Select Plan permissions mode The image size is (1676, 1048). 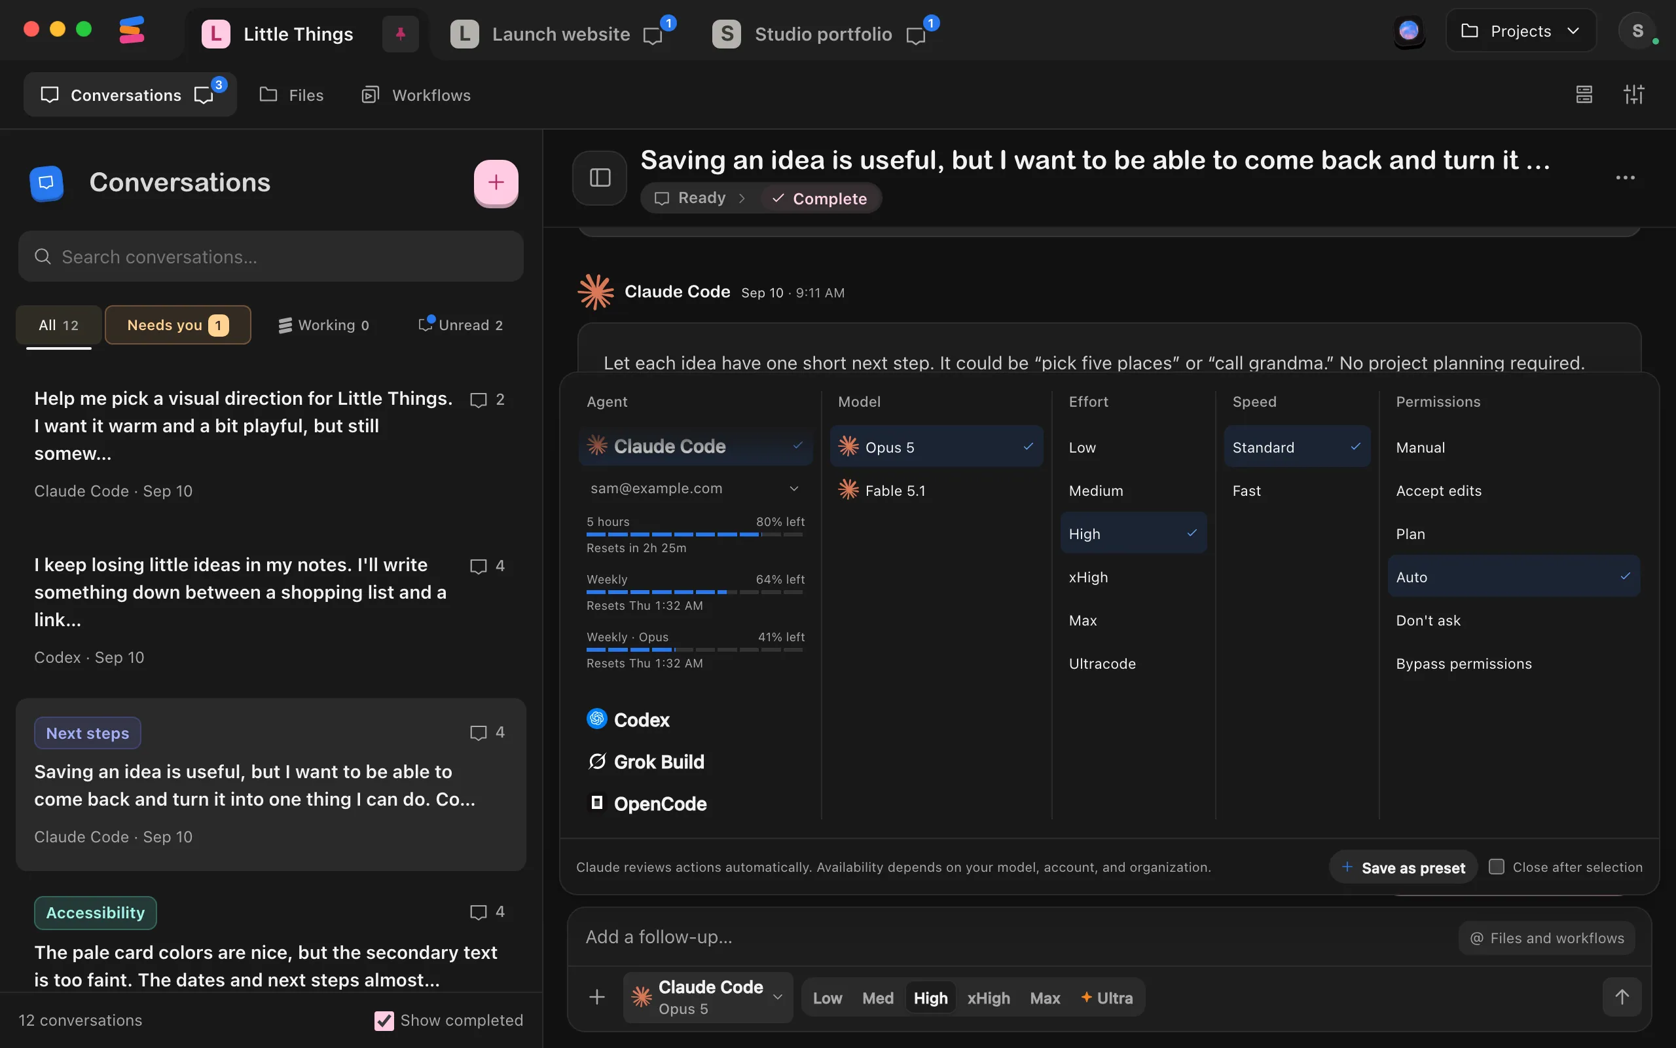pos(1513,534)
